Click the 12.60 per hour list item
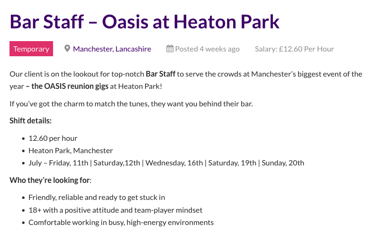The height and width of the screenshot is (233, 381). pyautogui.click(x=53, y=138)
